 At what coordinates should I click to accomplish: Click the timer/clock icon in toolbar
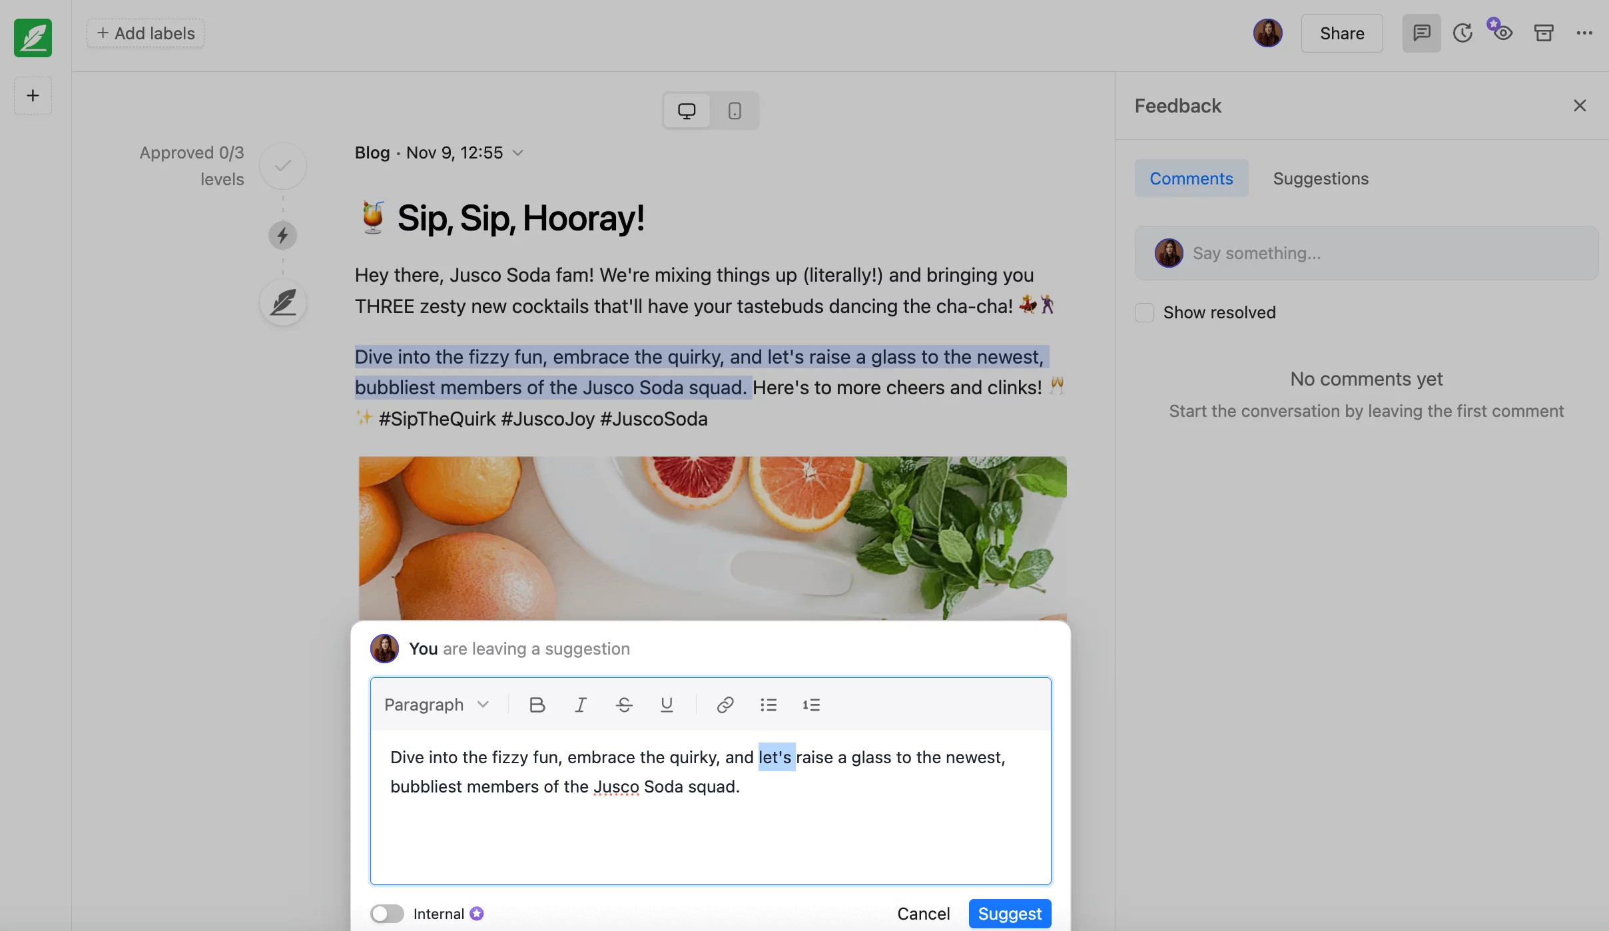[x=1462, y=33]
